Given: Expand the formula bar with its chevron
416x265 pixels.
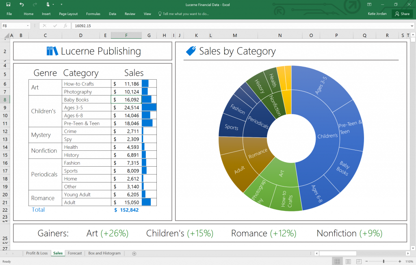Looking at the screenshot, I should [412, 26].
